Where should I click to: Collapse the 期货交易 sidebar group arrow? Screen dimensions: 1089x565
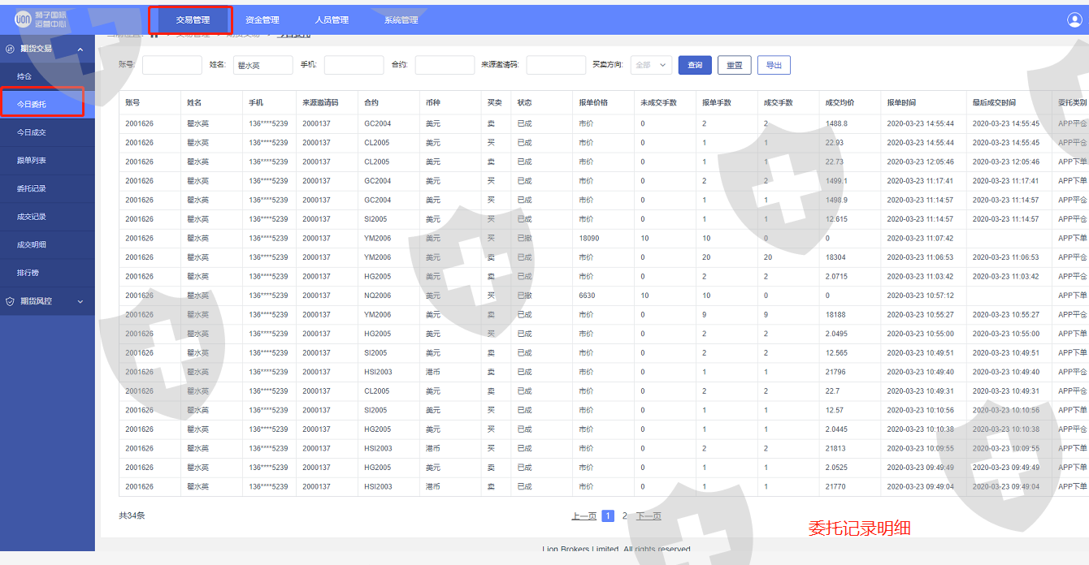click(x=80, y=50)
